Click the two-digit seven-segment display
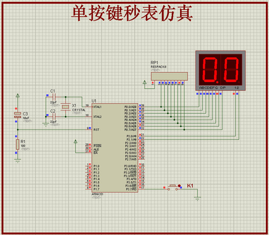Screen dimensions: 269x235 coord(220,70)
